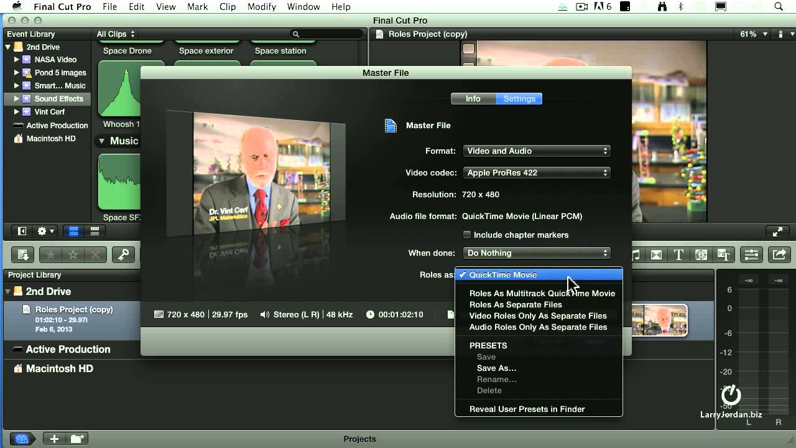Image resolution: width=796 pixels, height=448 pixels.
Task: Click the share export arrow icon
Action: 779,254
